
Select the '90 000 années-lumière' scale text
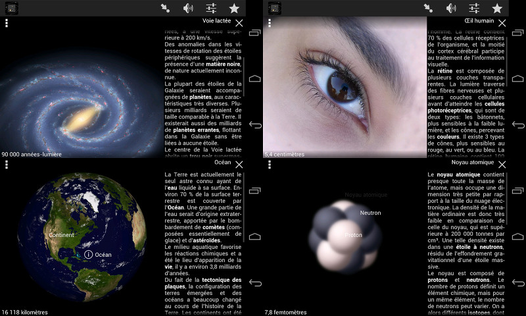[x=32, y=155]
